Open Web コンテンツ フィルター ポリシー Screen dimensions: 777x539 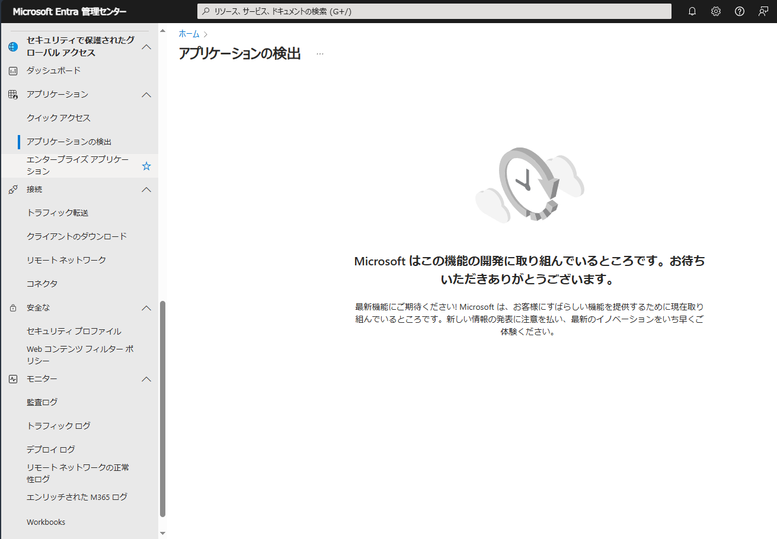pyautogui.click(x=79, y=355)
